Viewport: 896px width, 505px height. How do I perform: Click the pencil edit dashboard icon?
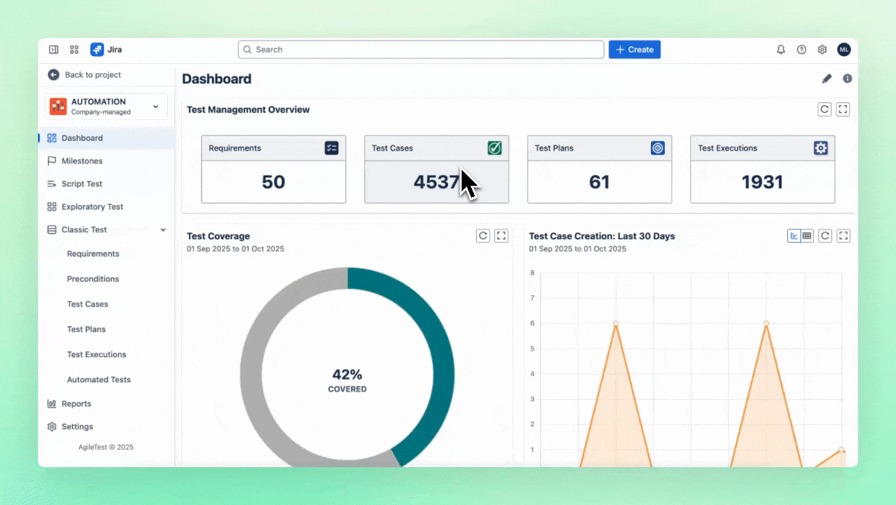pyautogui.click(x=826, y=79)
